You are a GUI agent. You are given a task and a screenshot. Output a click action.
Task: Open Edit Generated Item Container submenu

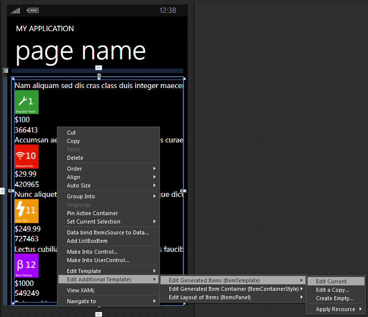pos(233,289)
